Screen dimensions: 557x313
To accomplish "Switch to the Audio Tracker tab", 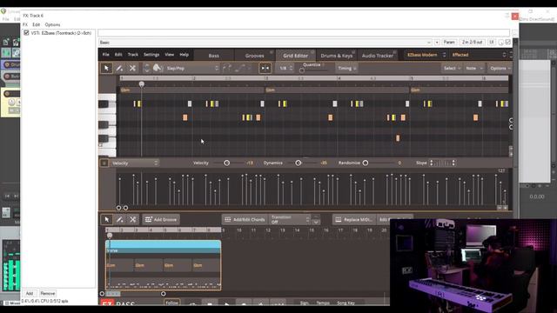I will point(377,56).
